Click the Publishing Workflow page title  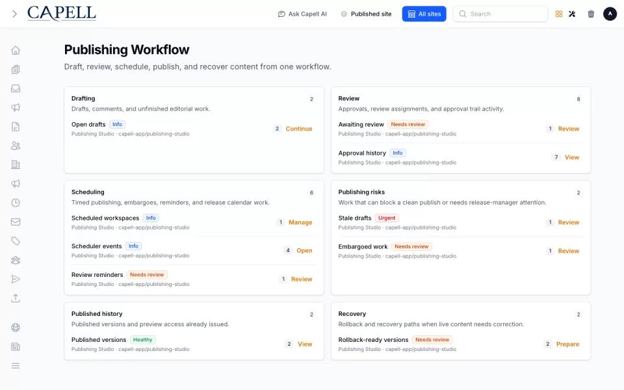127,50
